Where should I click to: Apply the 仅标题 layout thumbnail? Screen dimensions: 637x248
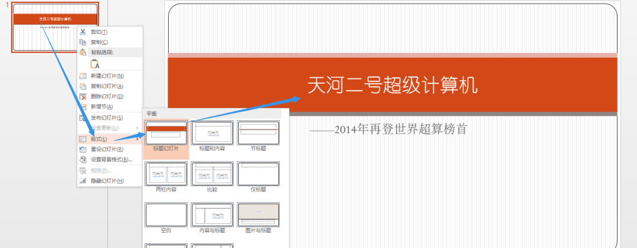[x=258, y=174]
